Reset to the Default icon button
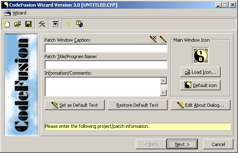The height and width of the screenshot is (153, 238). tap(200, 85)
